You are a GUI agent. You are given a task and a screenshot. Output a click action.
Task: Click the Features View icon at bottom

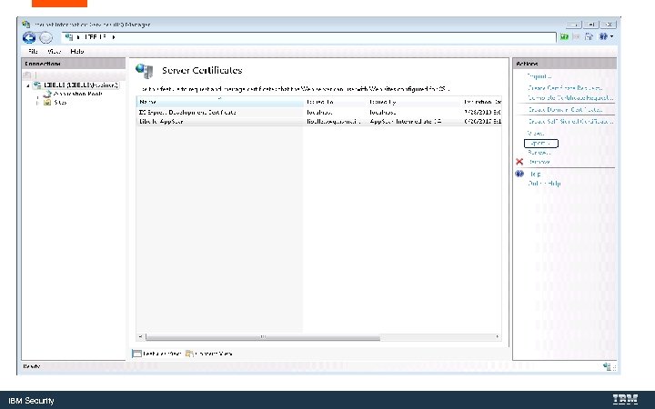[136, 354]
